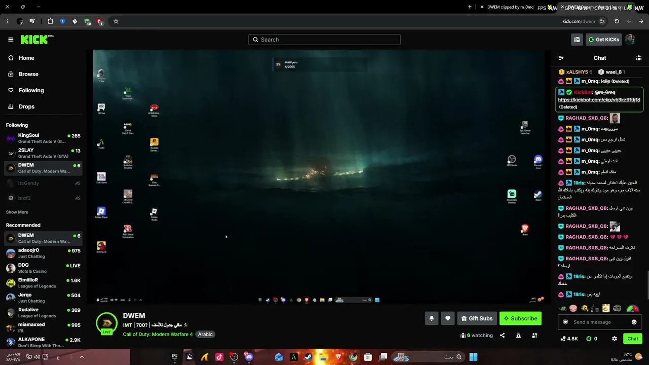Open the stream options icon beside report
This screenshot has width=649, height=365.
534,335
